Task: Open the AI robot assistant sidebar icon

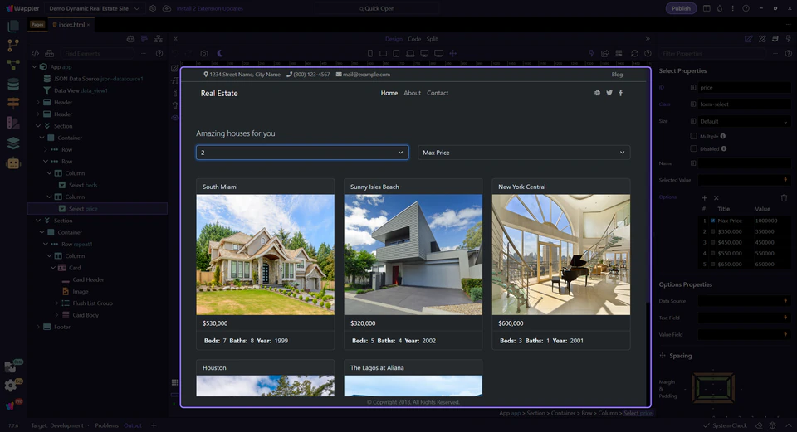Action: 12,163
